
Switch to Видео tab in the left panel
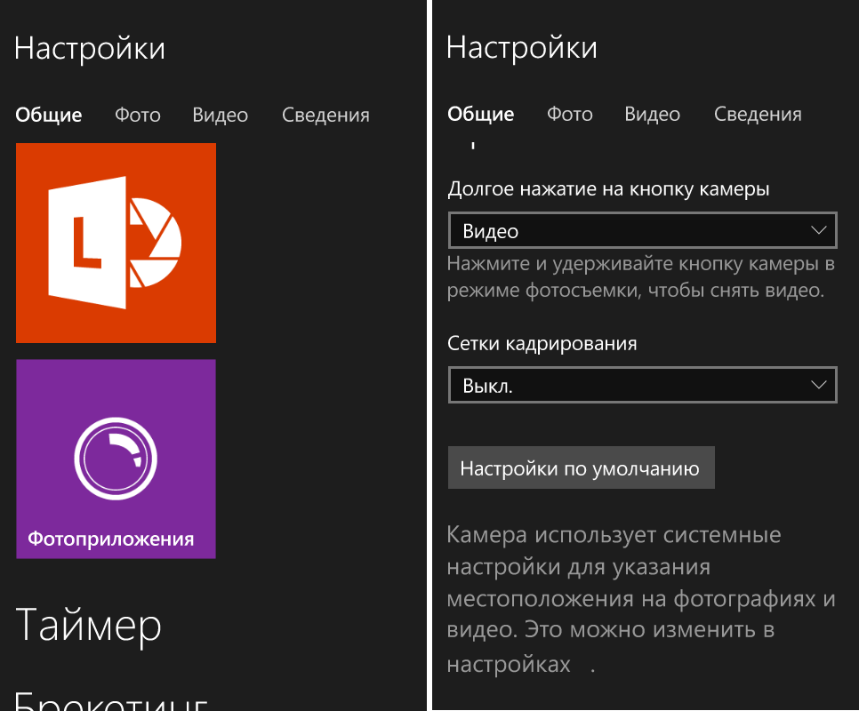[x=220, y=116]
